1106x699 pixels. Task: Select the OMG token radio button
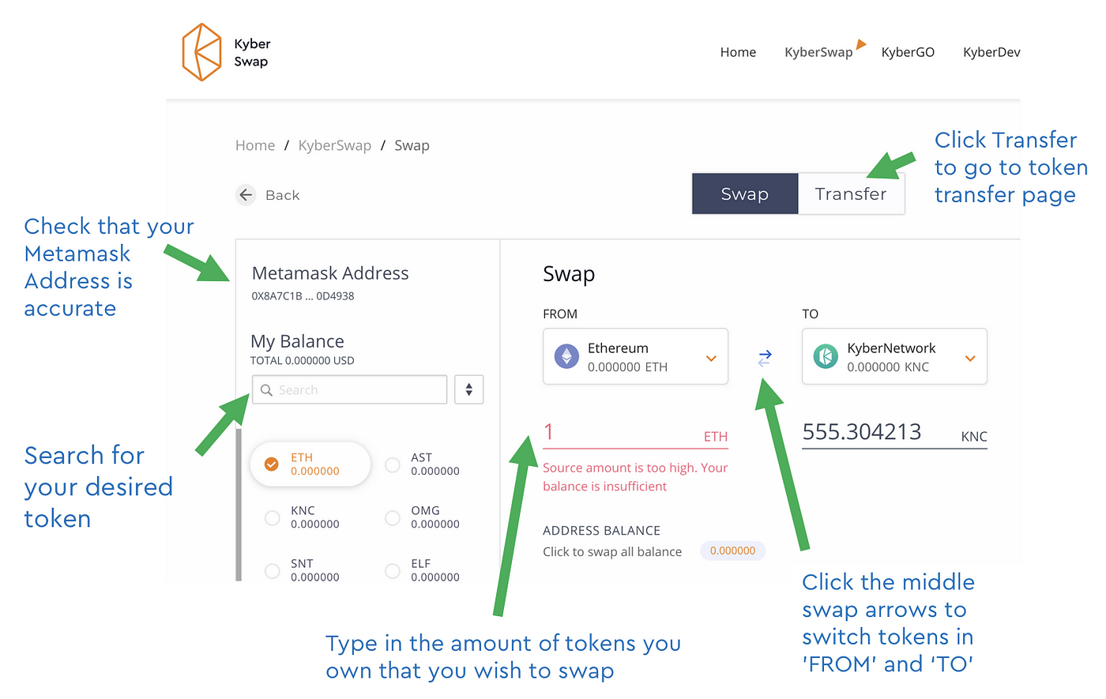(x=392, y=517)
